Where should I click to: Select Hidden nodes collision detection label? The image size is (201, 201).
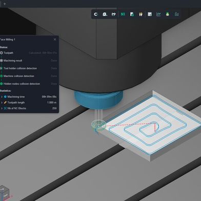pos(22,84)
